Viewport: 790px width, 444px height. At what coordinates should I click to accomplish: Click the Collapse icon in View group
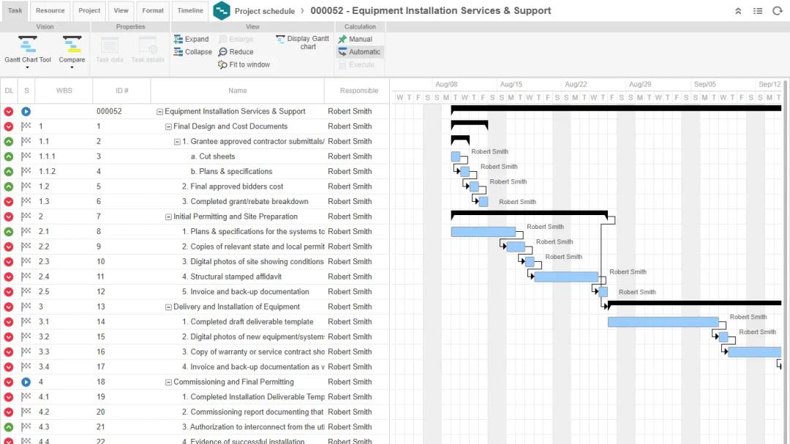click(178, 52)
